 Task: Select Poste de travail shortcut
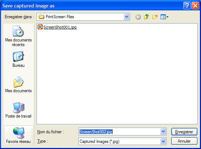pos(18,110)
